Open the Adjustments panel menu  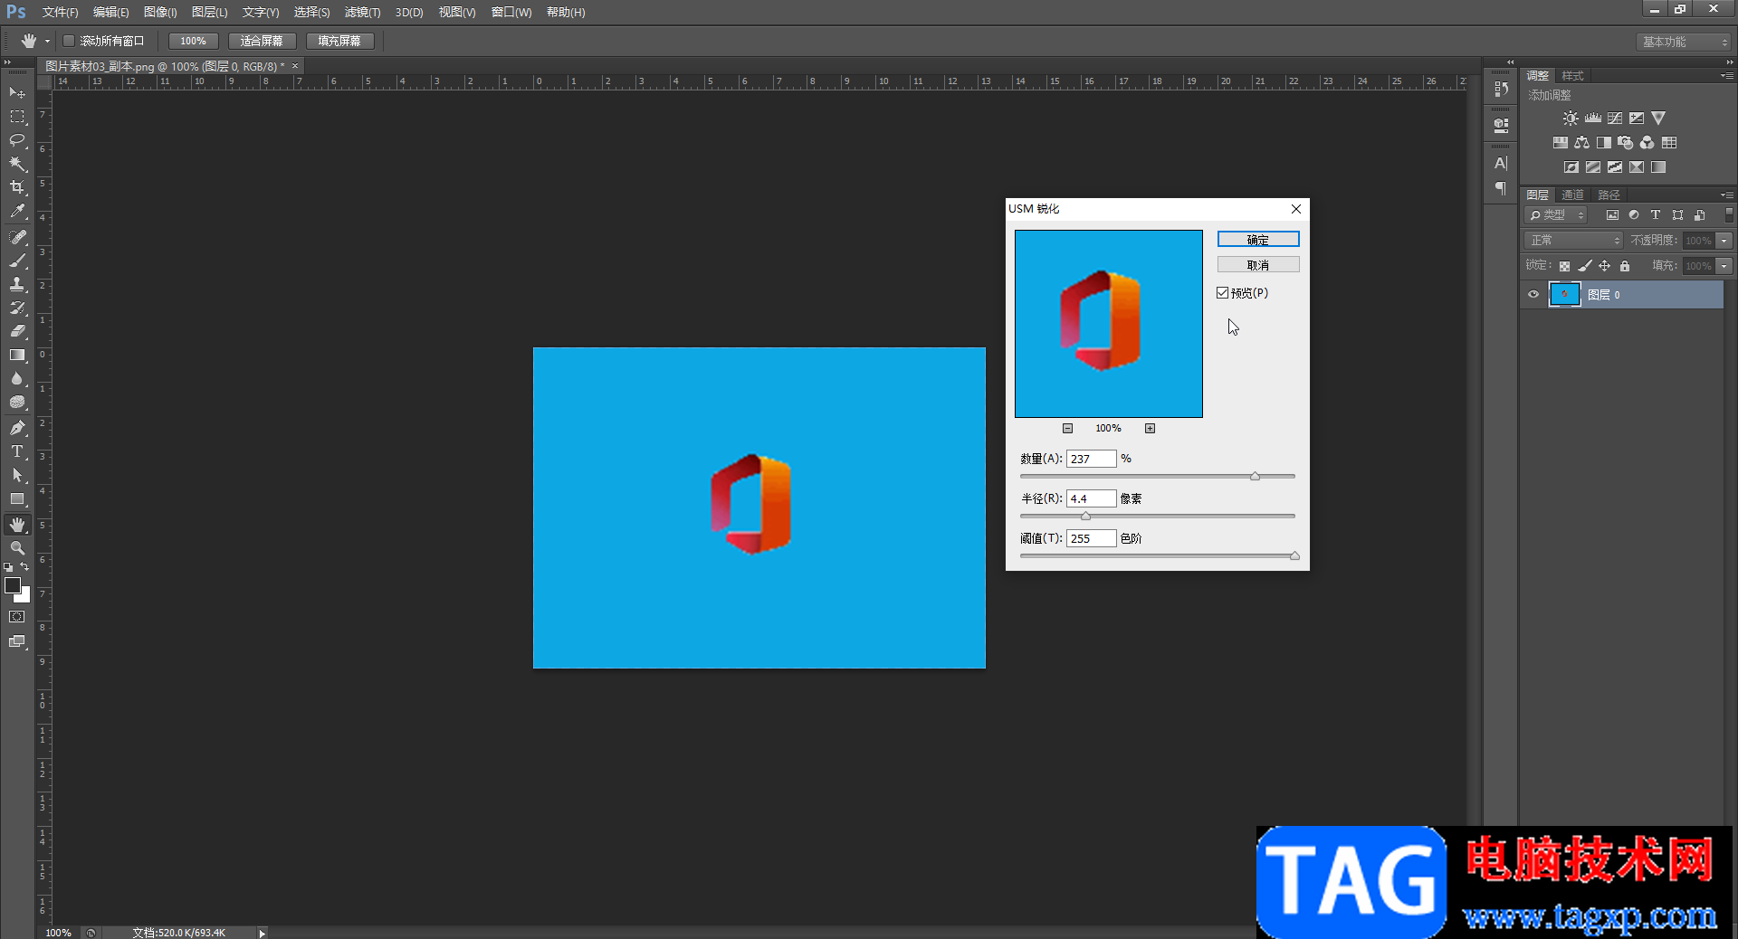pyautogui.click(x=1727, y=76)
